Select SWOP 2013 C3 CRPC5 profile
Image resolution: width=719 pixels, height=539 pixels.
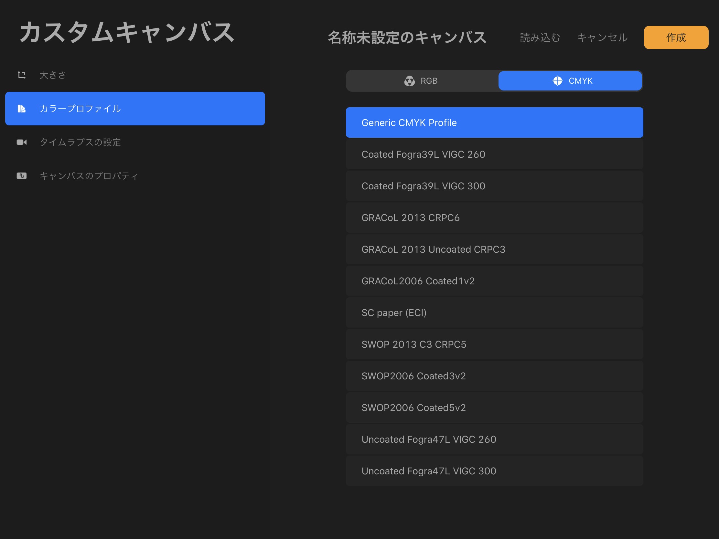tap(494, 344)
